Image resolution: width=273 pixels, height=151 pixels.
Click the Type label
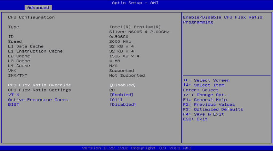[x=13, y=27]
